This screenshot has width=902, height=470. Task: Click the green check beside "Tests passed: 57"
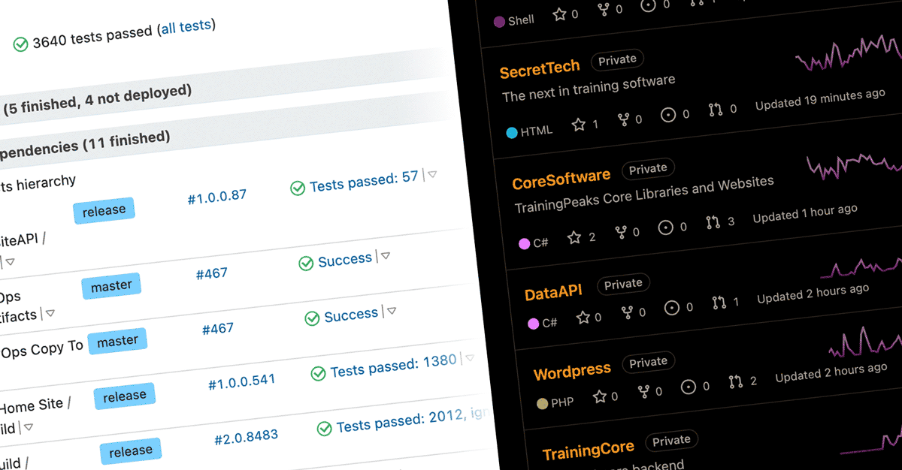298,188
